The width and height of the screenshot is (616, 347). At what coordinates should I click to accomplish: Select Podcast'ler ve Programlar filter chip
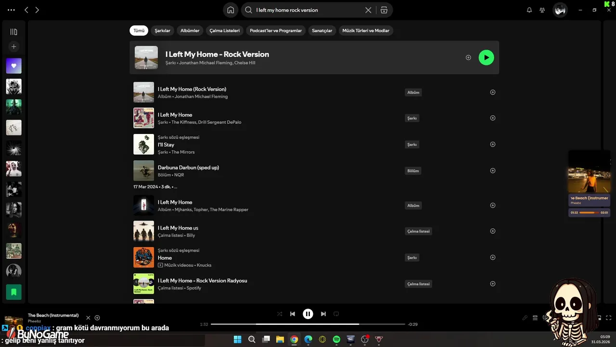point(276,30)
